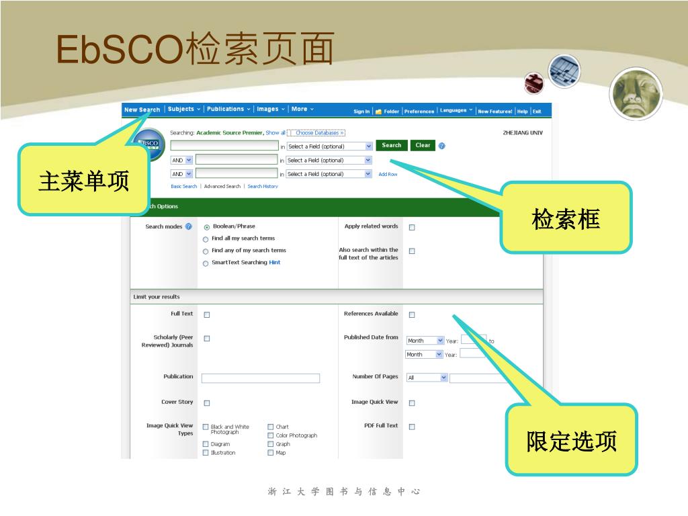Image resolution: width=688 pixels, height=516 pixels.
Task: Focus the first search term field
Action: pos(224,145)
